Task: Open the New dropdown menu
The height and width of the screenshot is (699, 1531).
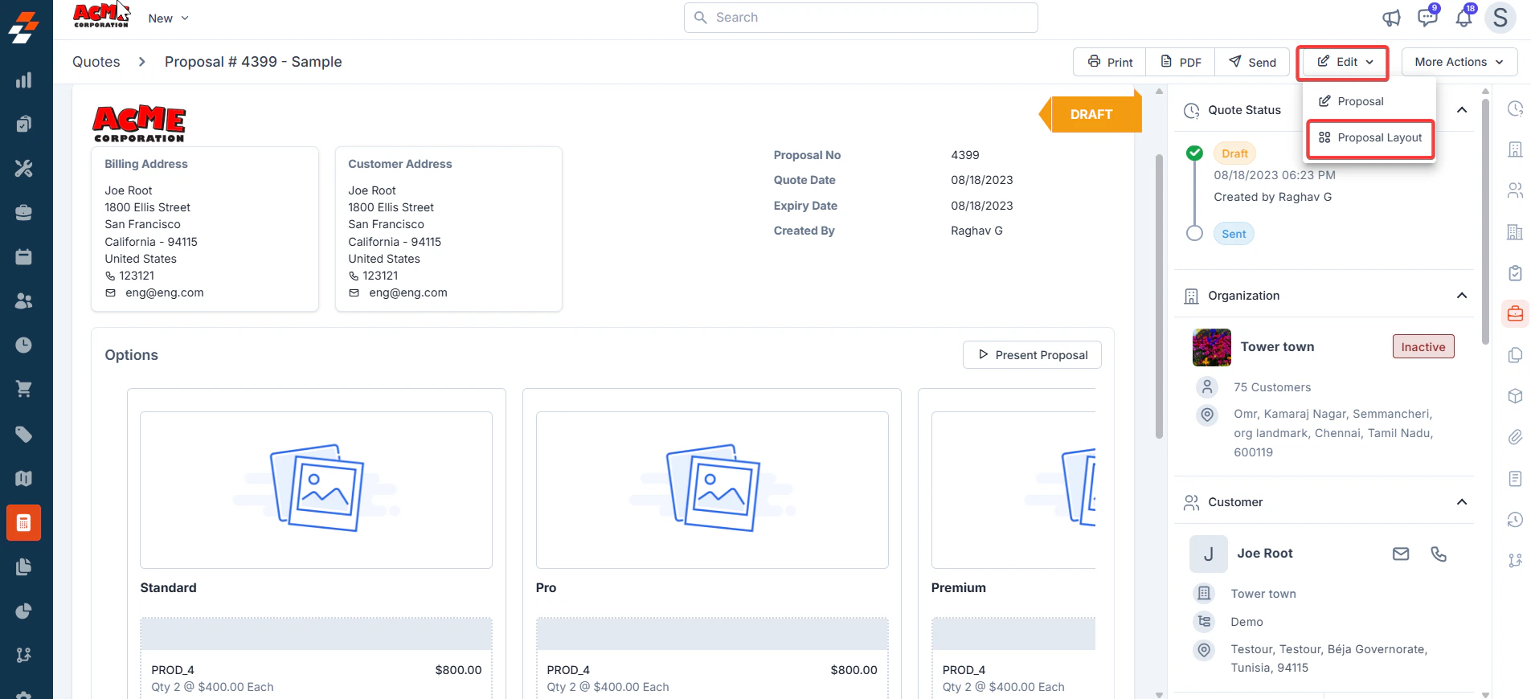Action: click(168, 18)
